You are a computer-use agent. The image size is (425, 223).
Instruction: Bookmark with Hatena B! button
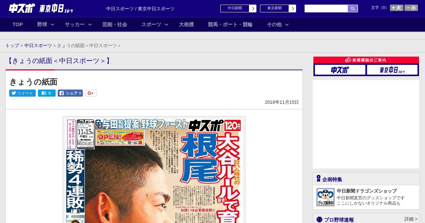47,93
